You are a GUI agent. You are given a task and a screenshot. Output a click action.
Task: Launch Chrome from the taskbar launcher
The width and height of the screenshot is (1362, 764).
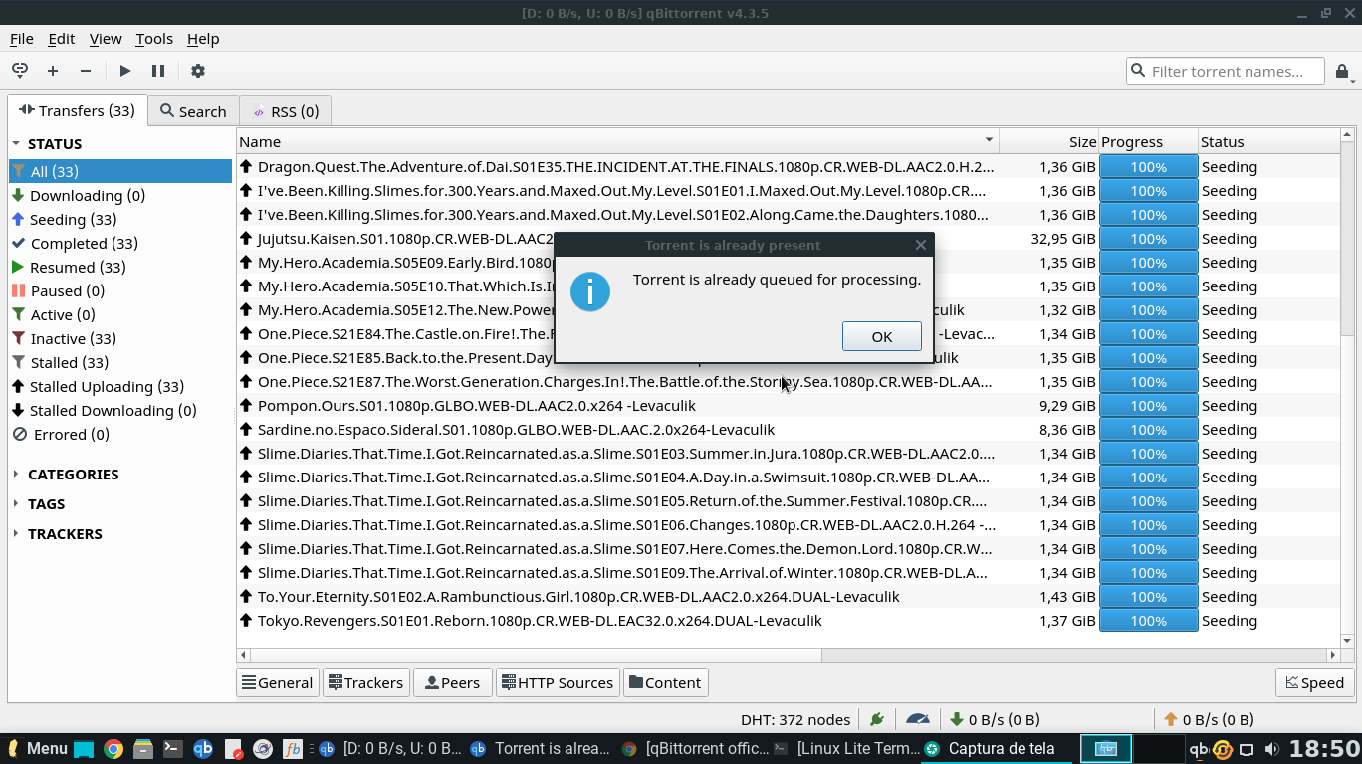click(113, 749)
